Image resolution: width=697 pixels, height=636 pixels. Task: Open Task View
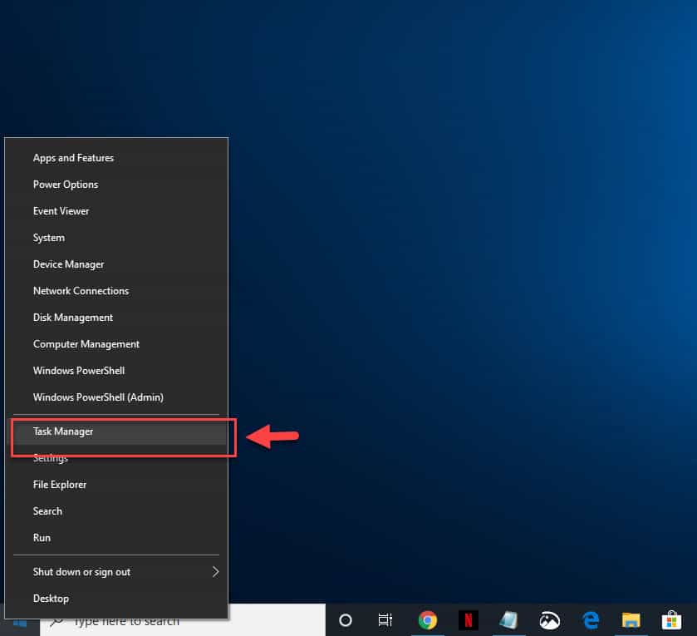point(385,620)
